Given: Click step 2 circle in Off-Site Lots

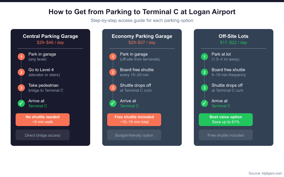Looking at the screenshot, I should tap(204, 72).
